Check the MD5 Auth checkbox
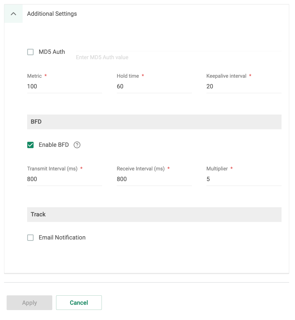This screenshot has width=295, height=320. [30, 52]
